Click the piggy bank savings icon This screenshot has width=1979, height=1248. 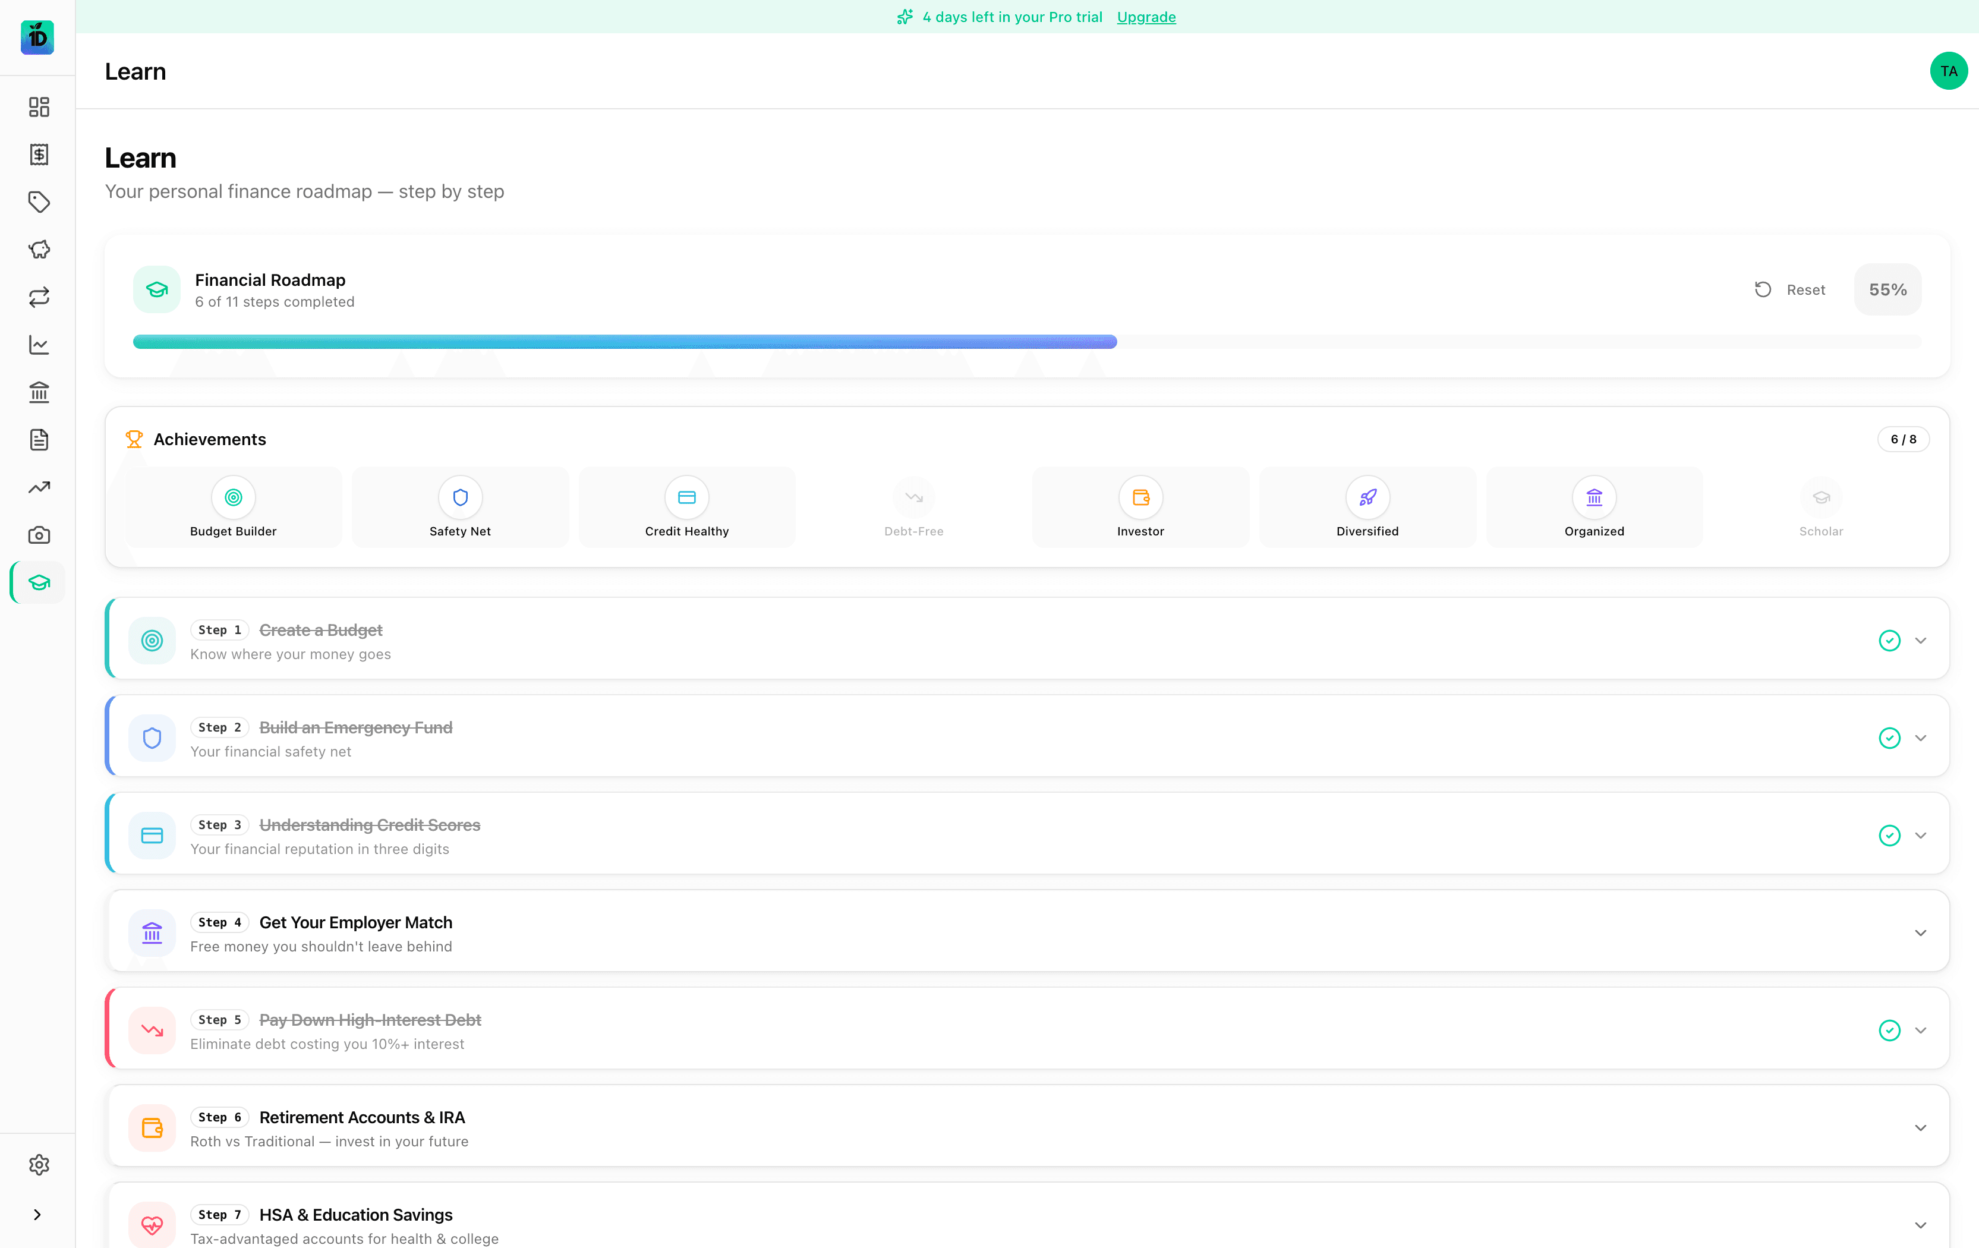point(38,250)
